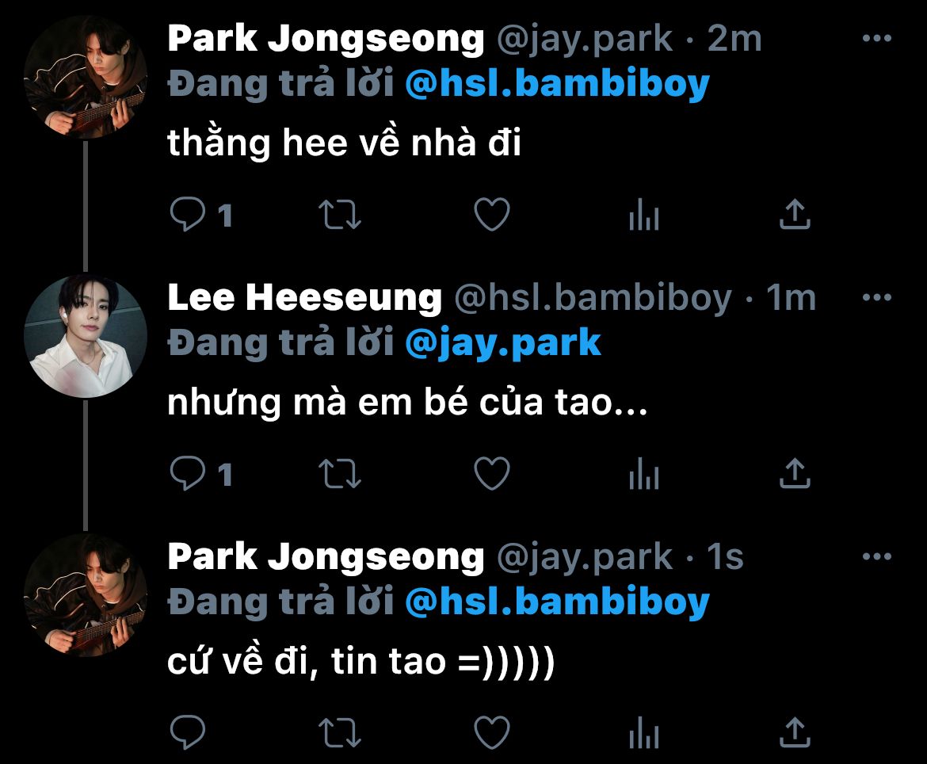
Task: Like the tweet "nhưng mà em bé của tao..."
Action: click(492, 474)
